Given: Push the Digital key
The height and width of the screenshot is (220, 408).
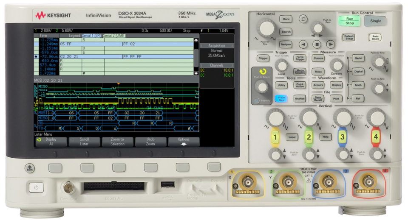Looking at the screenshot, I should click(x=358, y=71).
